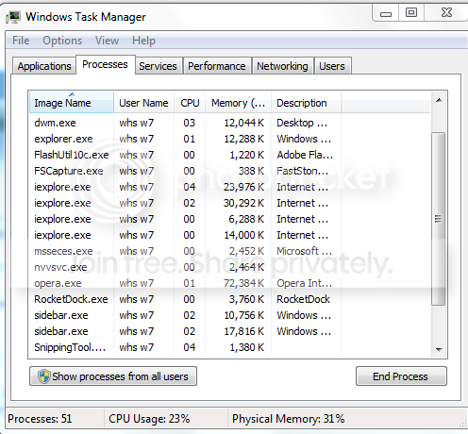The width and height of the screenshot is (468, 434).
Task: Switch to the Applications tab
Action: [44, 66]
